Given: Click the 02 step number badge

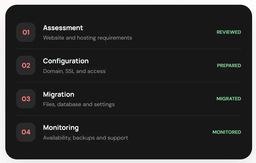Looking at the screenshot, I should pos(26,65).
